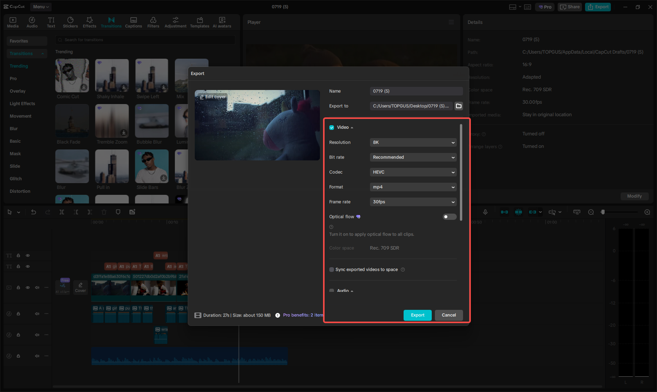Open the Resolution dropdown set to 8K

pos(413,142)
